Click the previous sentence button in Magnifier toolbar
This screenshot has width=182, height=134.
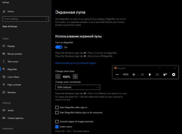pyautogui.click(x=142, y=75)
